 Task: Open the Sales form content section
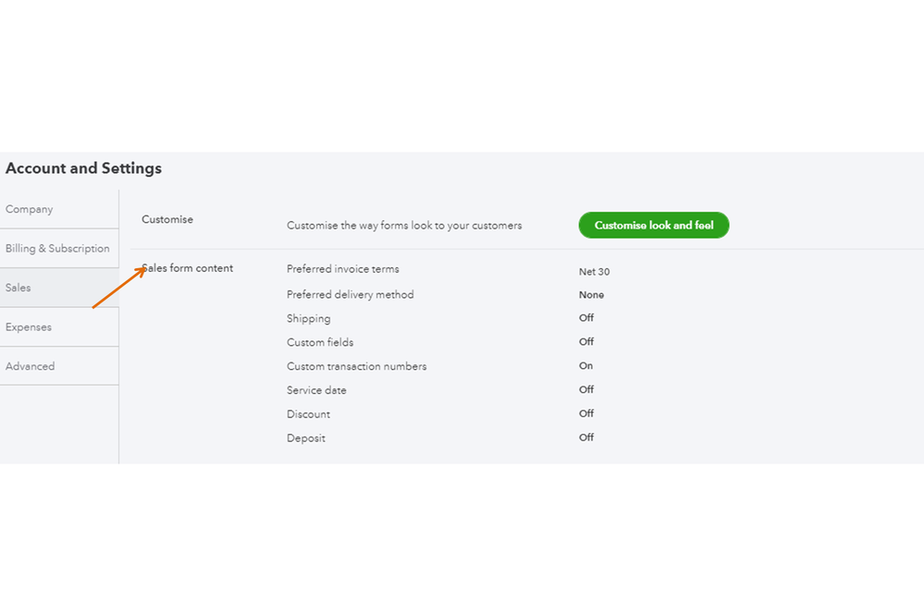(x=188, y=268)
